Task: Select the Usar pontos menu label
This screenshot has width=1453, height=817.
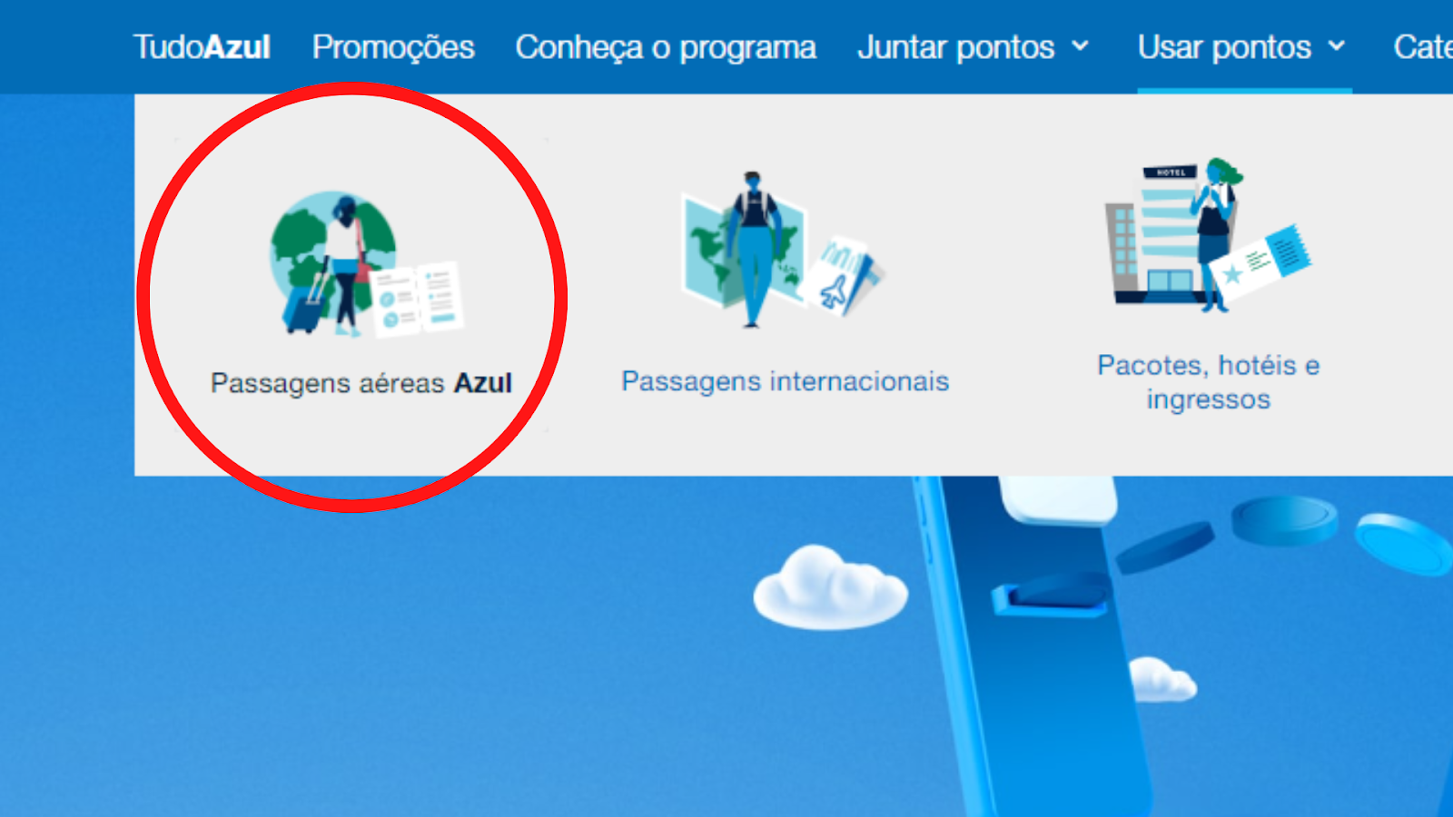Action: pyautogui.click(x=1224, y=47)
